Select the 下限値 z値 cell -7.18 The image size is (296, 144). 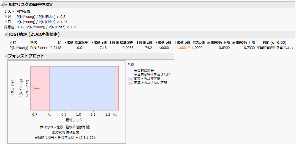(x=103, y=48)
